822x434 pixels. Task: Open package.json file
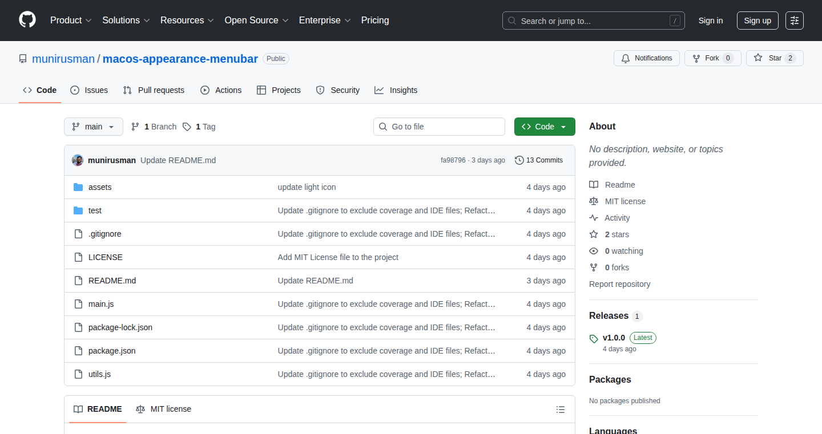112,351
